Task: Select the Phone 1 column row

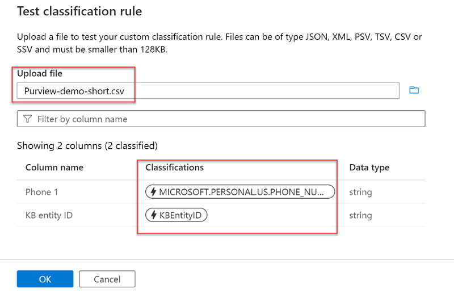Action: [42, 192]
